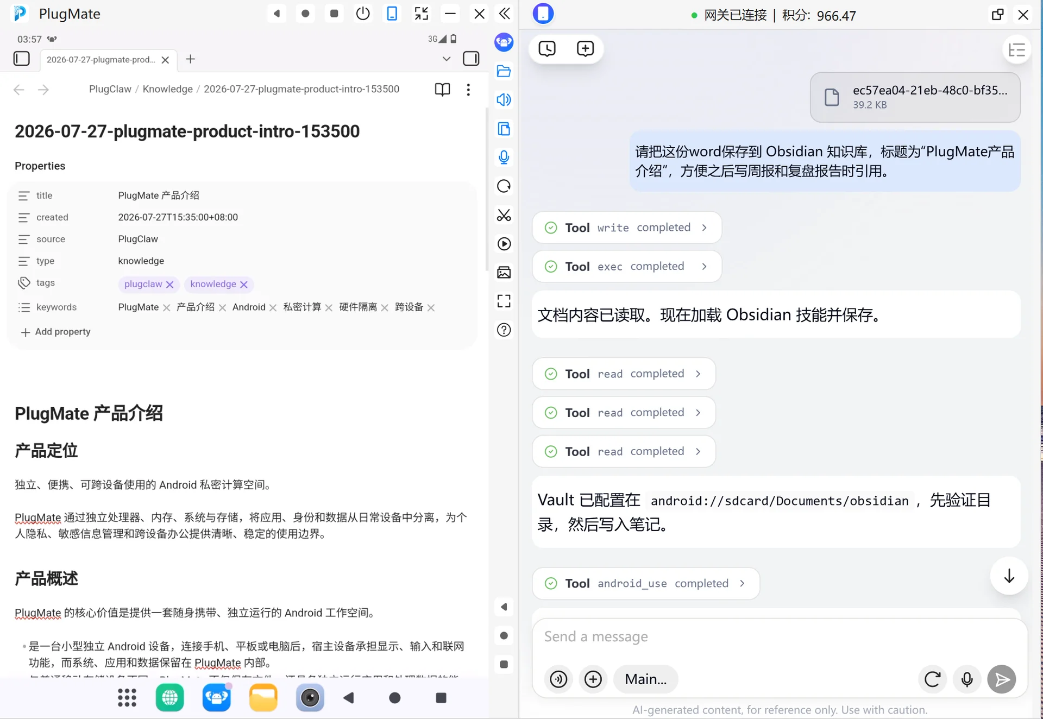This screenshot has height=719, width=1043.
Task: Expand the Tool exec completed entry
Action: pos(627,267)
